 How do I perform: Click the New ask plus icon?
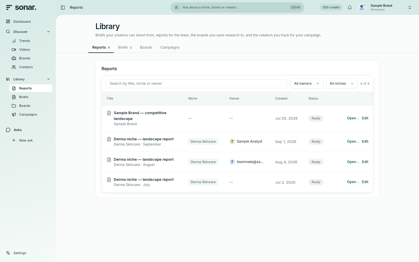click(x=14, y=140)
